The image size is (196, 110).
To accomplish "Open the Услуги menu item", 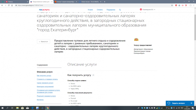I will tap(90, 10).
